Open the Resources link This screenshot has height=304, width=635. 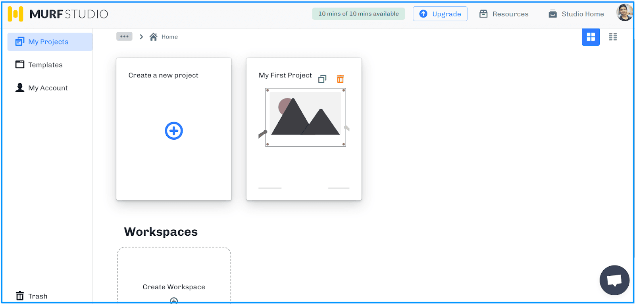(x=504, y=14)
